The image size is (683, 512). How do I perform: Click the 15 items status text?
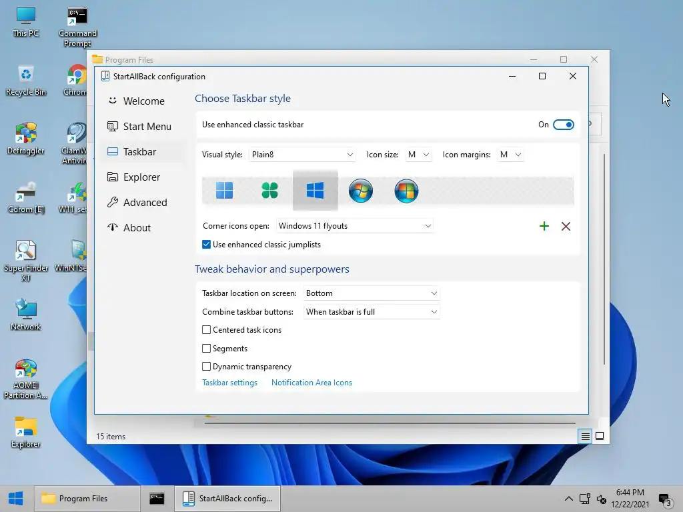pyautogui.click(x=111, y=436)
